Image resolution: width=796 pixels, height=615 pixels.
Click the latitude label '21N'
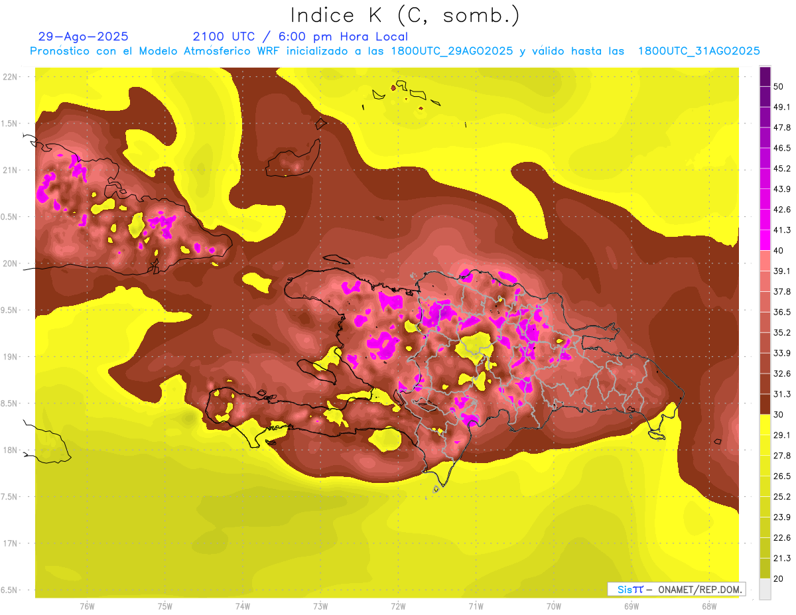[x=11, y=171]
